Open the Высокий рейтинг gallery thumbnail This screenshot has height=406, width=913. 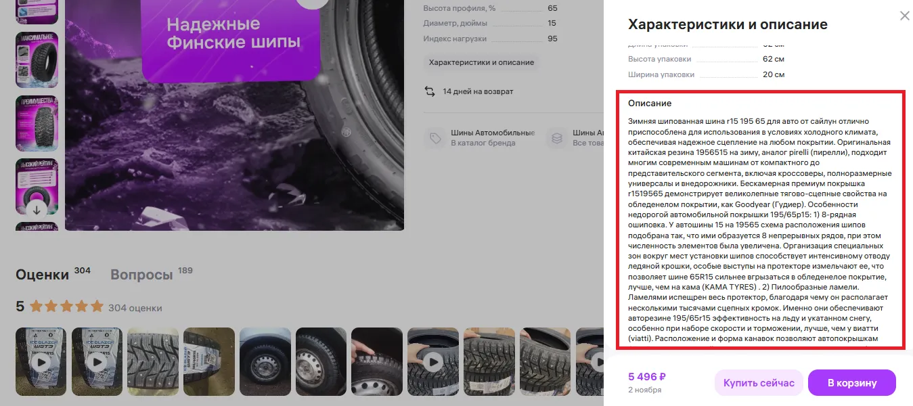point(37,183)
